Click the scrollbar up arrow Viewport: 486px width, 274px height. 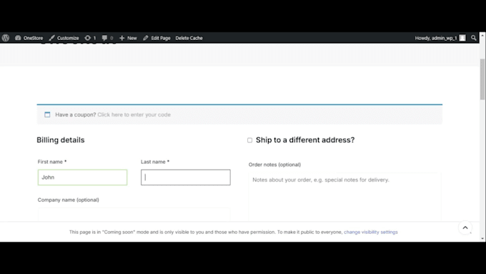click(482, 36)
